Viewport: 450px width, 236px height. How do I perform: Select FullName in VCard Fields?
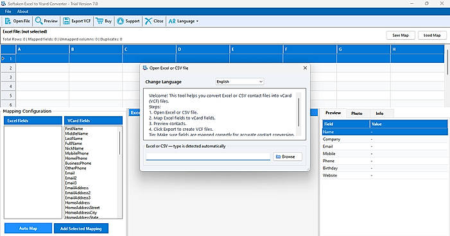pyautogui.click(x=73, y=144)
